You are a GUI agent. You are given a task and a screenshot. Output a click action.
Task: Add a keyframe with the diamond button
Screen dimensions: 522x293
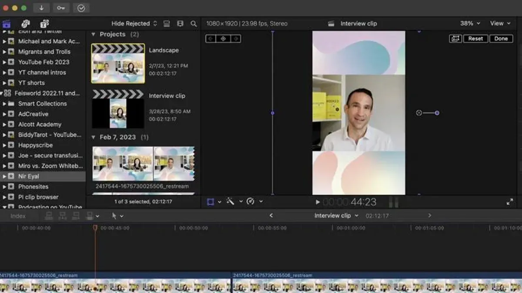pyautogui.click(x=223, y=39)
